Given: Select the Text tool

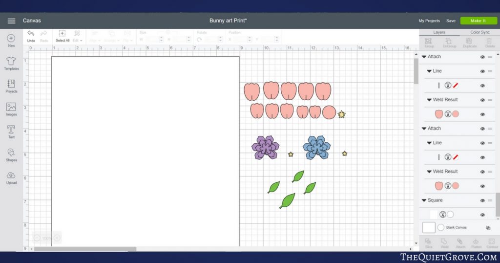Looking at the screenshot, I should (11, 132).
